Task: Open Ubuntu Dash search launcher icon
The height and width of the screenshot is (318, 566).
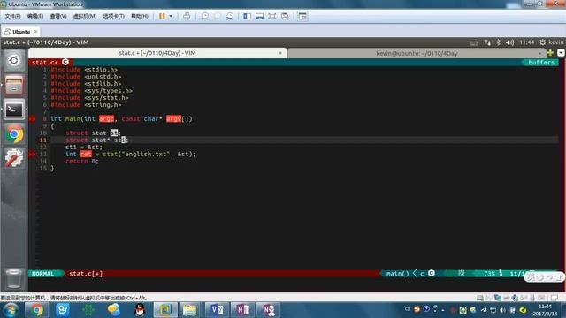Action: pos(14,60)
